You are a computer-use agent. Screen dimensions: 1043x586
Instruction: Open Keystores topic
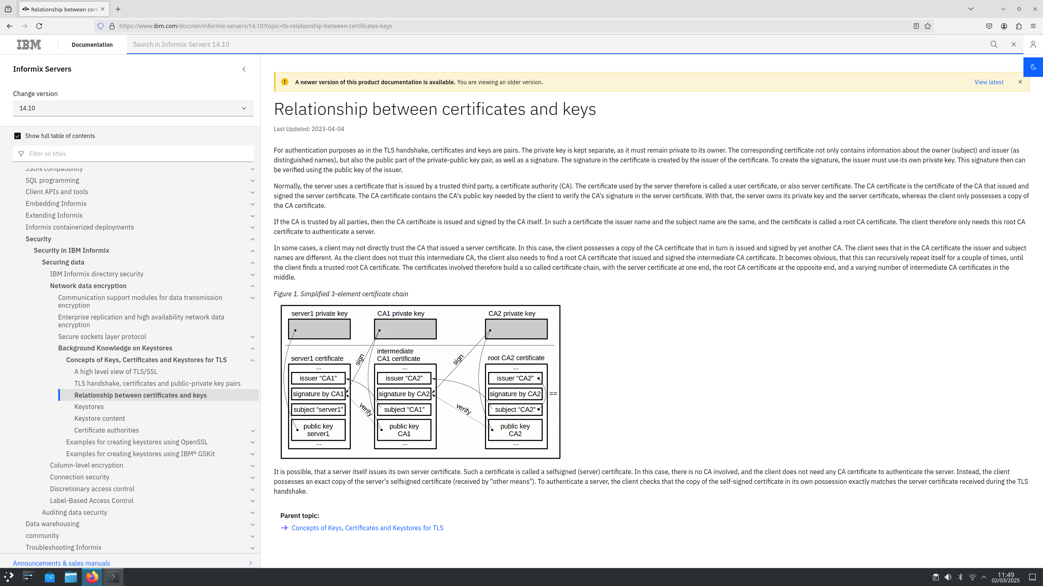(89, 407)
